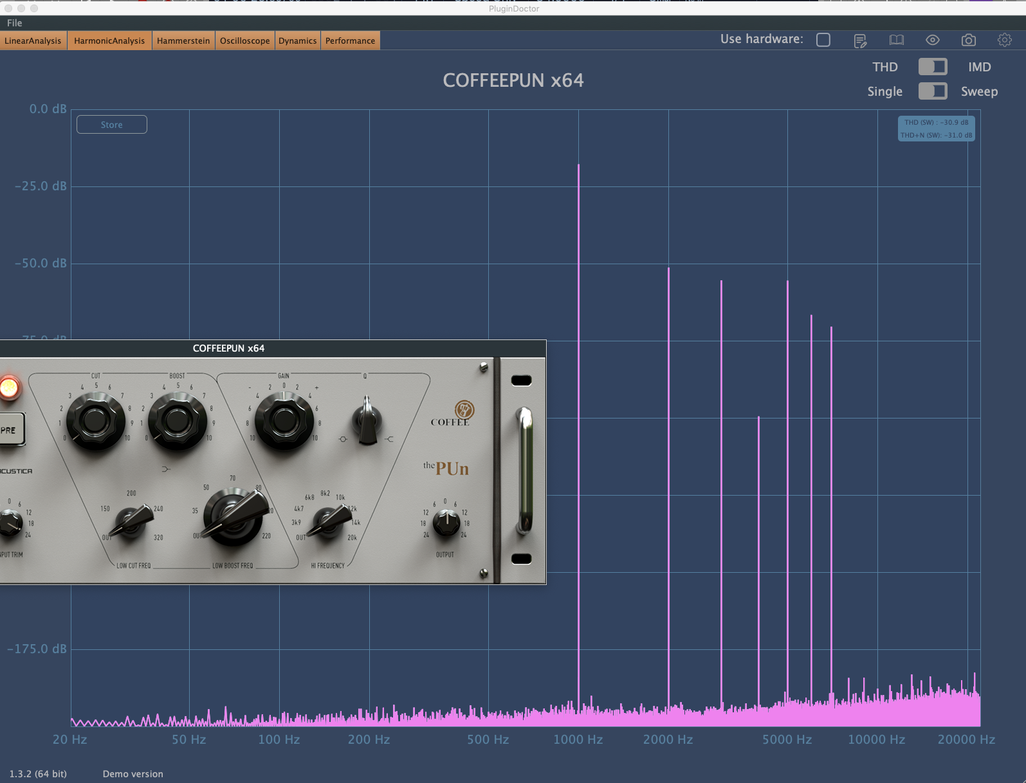This screenshot has height=783, width=1026.
Task: Click the eye view icon in toolbar
Action: 932,40
